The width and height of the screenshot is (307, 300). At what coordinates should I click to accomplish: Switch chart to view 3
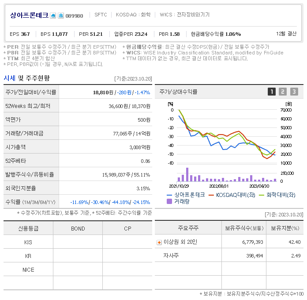pos(294,92)
